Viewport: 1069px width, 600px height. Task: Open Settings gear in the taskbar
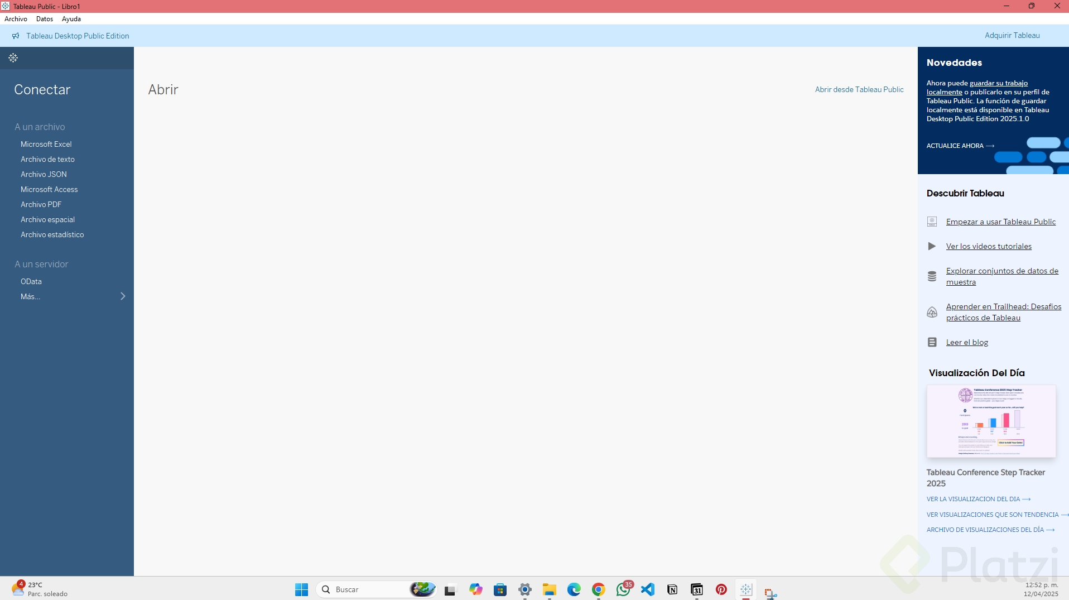pyautogui.click(x=524, y=589)
